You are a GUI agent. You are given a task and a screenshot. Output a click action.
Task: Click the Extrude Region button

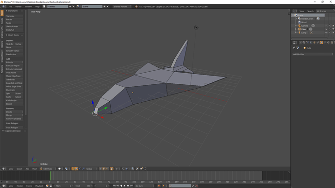pyautogui.click(x=14, y=65)
